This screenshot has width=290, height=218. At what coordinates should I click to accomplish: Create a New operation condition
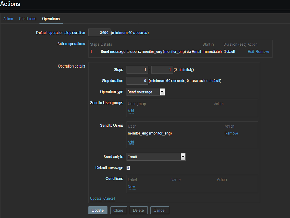pyautogui.click(x=131, y=187)
